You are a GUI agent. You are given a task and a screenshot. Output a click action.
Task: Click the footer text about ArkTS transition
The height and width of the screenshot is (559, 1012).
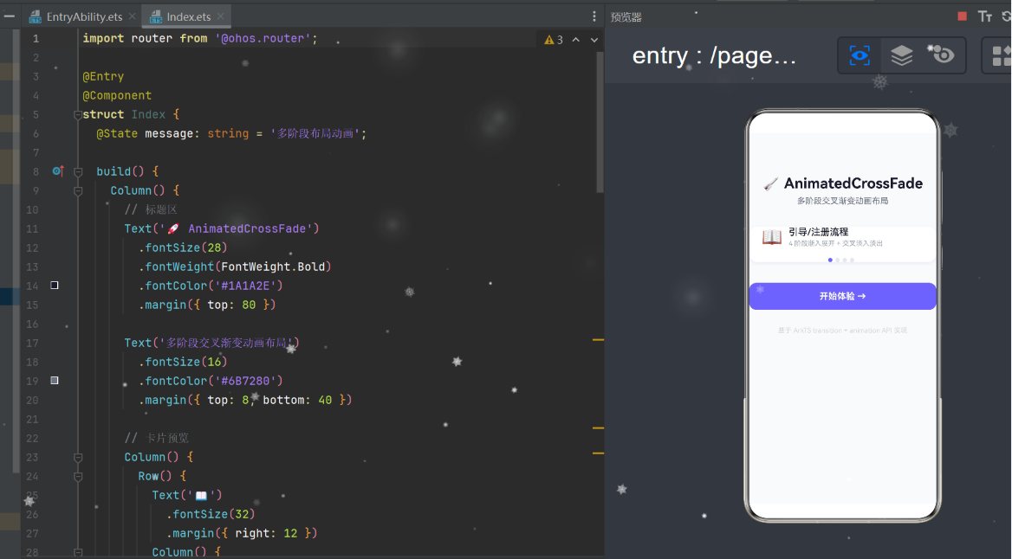(842, 330)
